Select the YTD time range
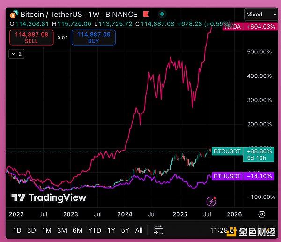This screenshot has height=242, width=281. click(x=95, y=230)
